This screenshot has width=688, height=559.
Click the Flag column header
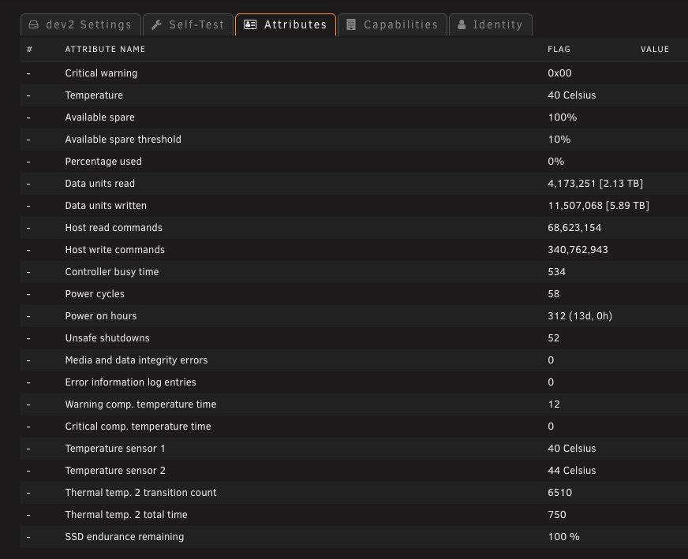pos(559,49)
